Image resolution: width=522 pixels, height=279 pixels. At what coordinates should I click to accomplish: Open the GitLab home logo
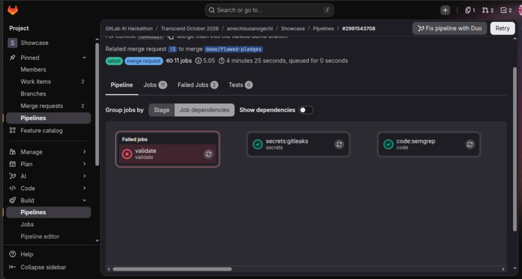[13, 10]
